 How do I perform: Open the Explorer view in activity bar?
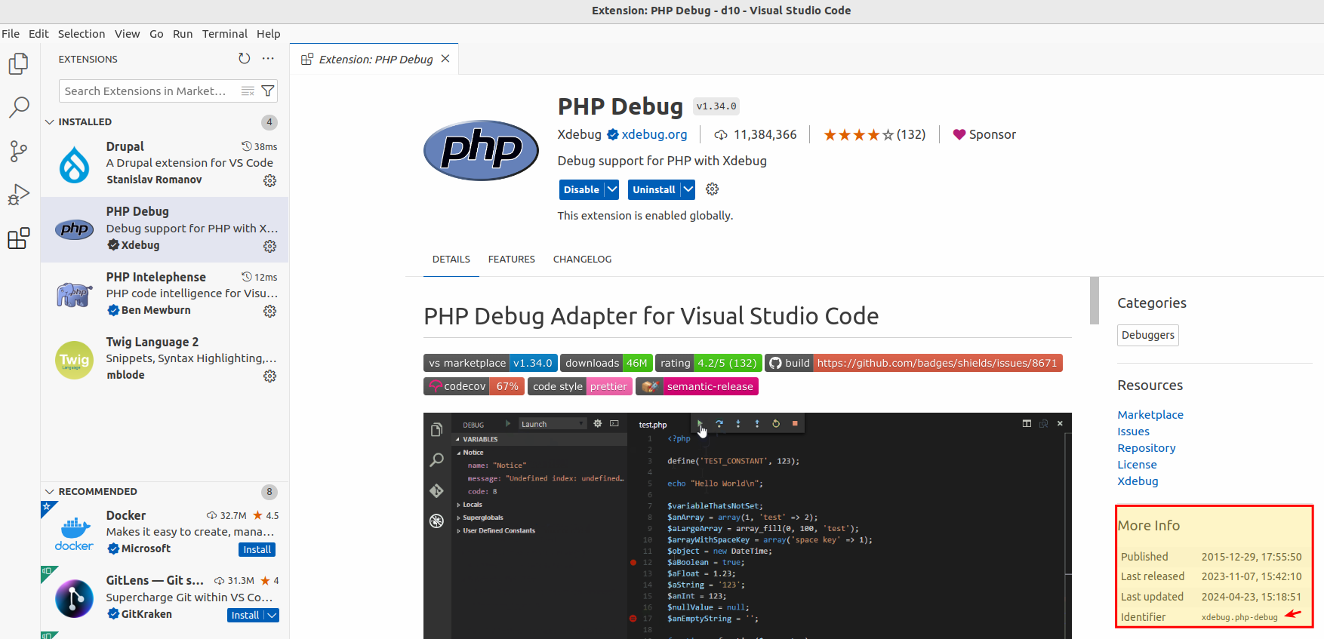[19, 64]
